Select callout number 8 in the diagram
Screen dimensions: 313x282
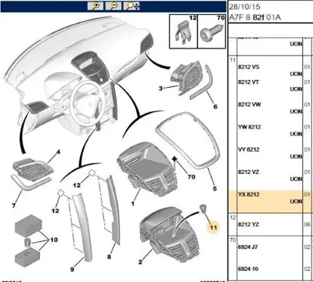(x=109, y=257)
